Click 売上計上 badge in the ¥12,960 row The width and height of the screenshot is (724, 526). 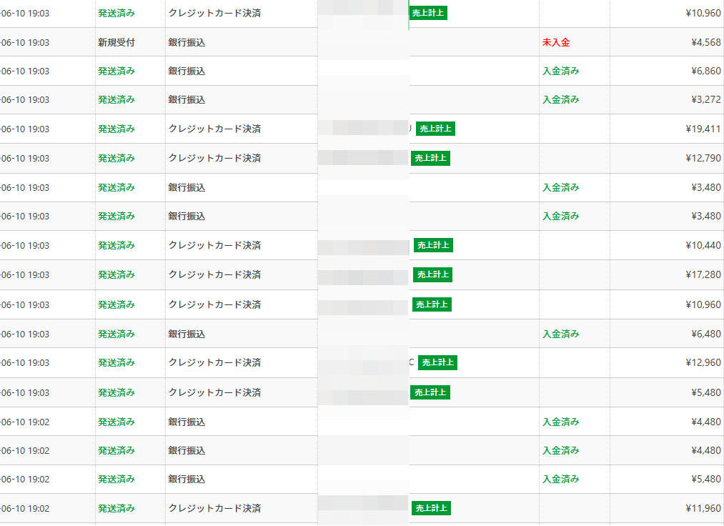coord(437,362)
